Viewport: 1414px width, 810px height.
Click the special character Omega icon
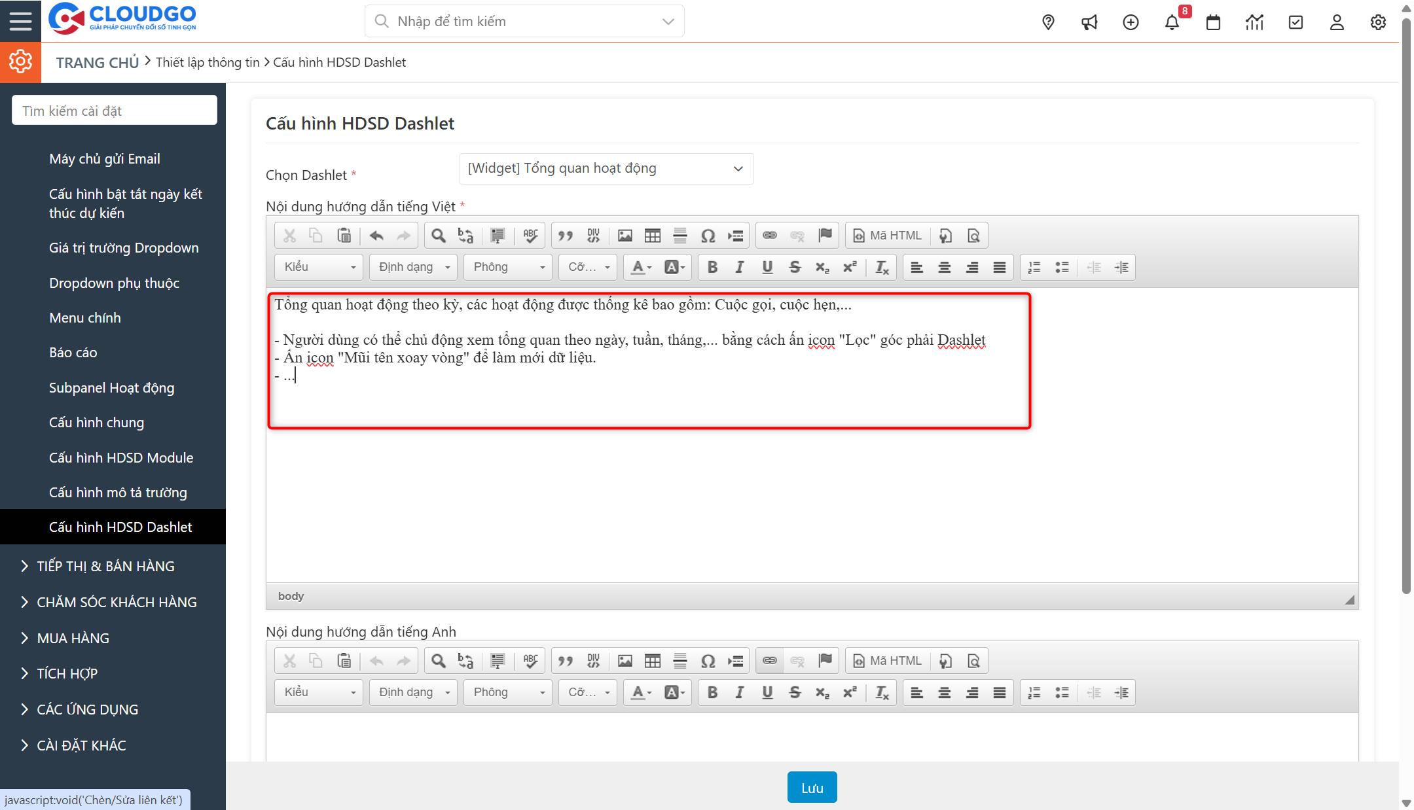point(708,236)
